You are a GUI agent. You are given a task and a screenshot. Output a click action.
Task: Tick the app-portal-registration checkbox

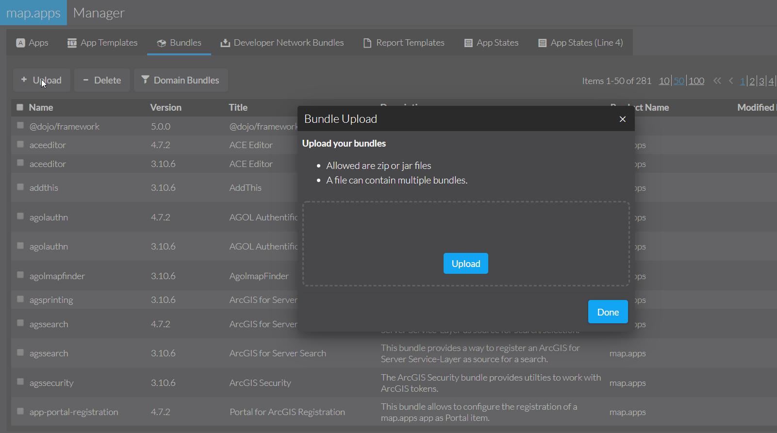coord(20,411)
